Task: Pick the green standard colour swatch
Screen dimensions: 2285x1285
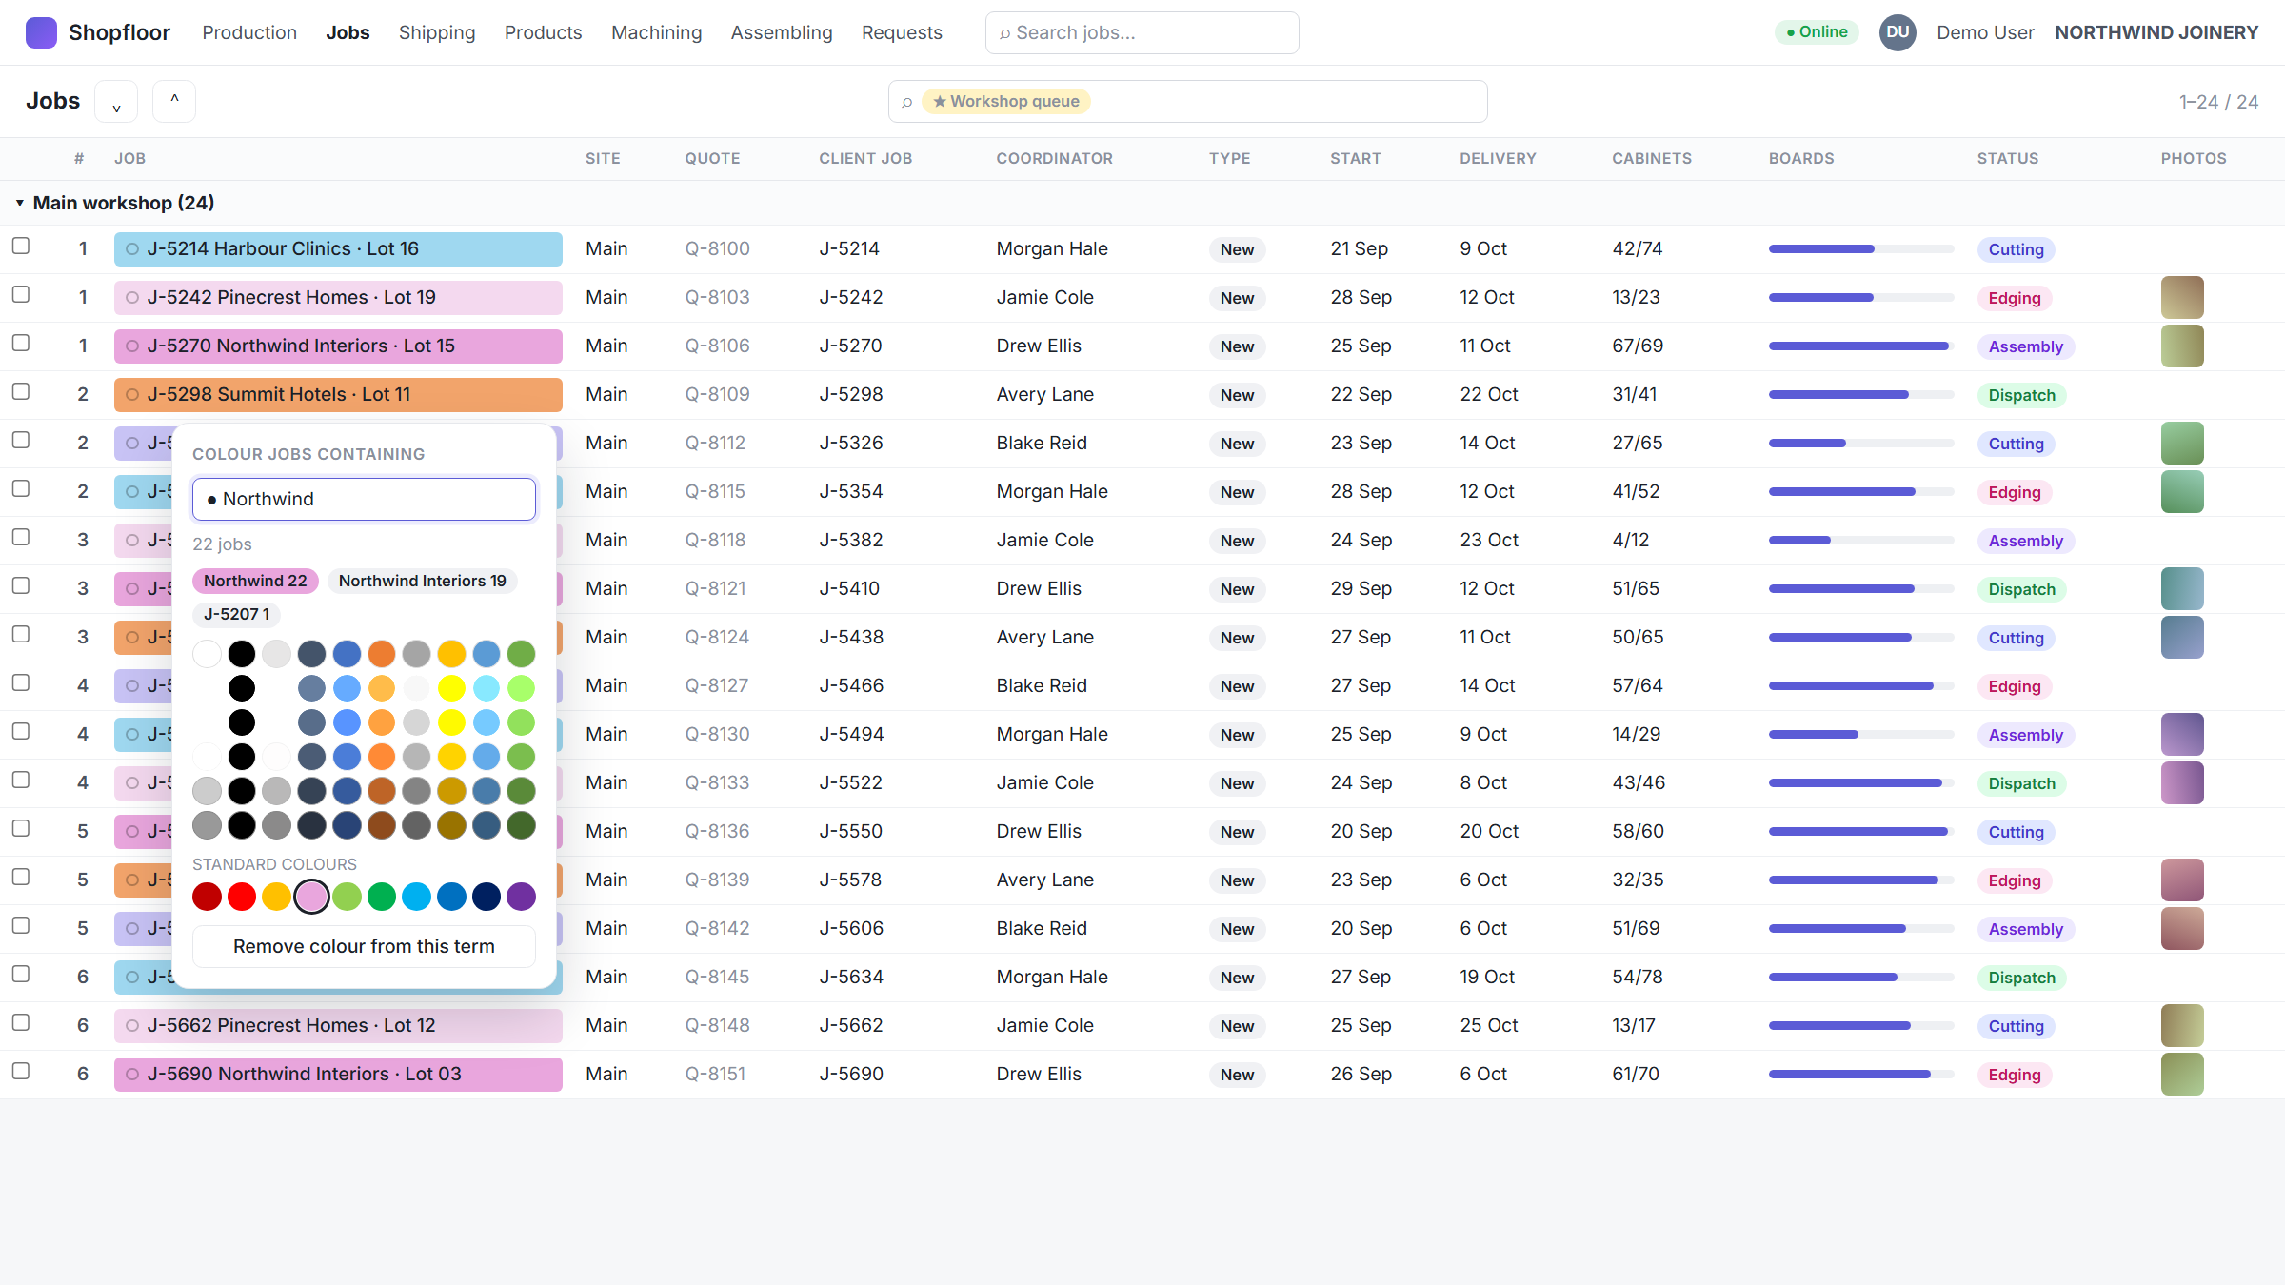Action: point(382,897)
